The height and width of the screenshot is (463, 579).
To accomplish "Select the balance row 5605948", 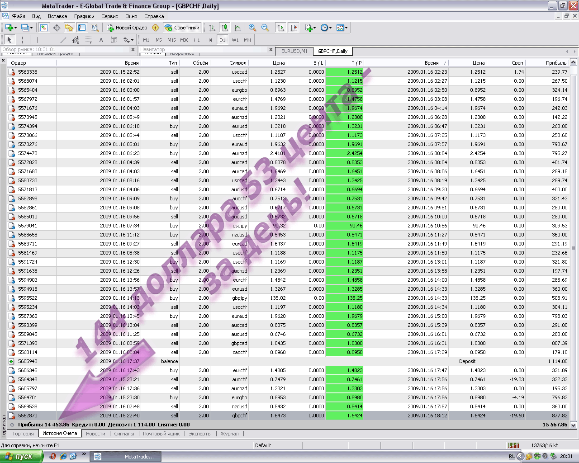I will (x=288, y=361).
